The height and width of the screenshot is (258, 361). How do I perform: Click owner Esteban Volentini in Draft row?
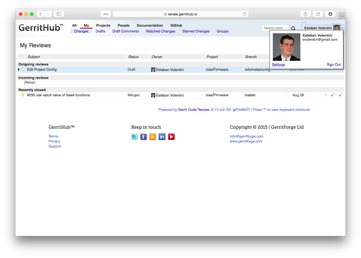(170, 70)
